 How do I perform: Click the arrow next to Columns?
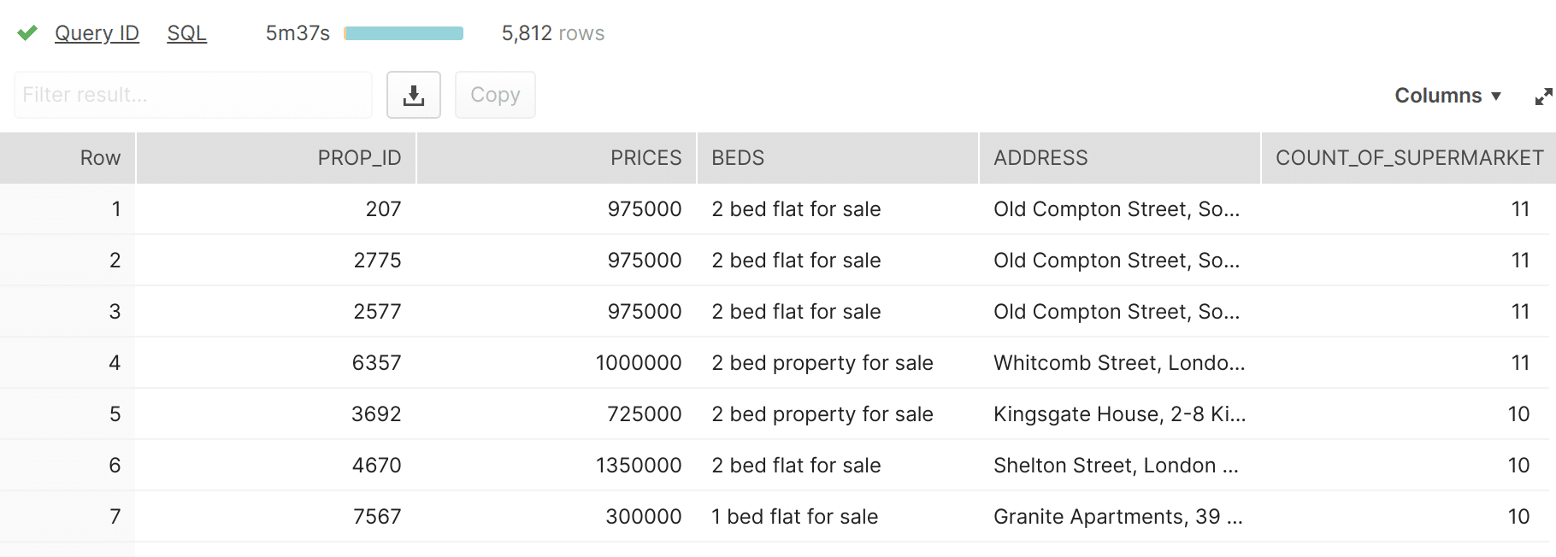point(1496,96)
